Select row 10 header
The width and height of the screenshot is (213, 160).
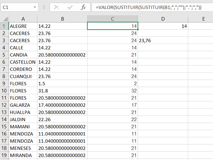pos(4,91)
